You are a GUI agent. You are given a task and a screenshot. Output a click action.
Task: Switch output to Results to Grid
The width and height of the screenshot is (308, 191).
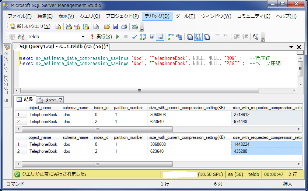coord(198,37)
